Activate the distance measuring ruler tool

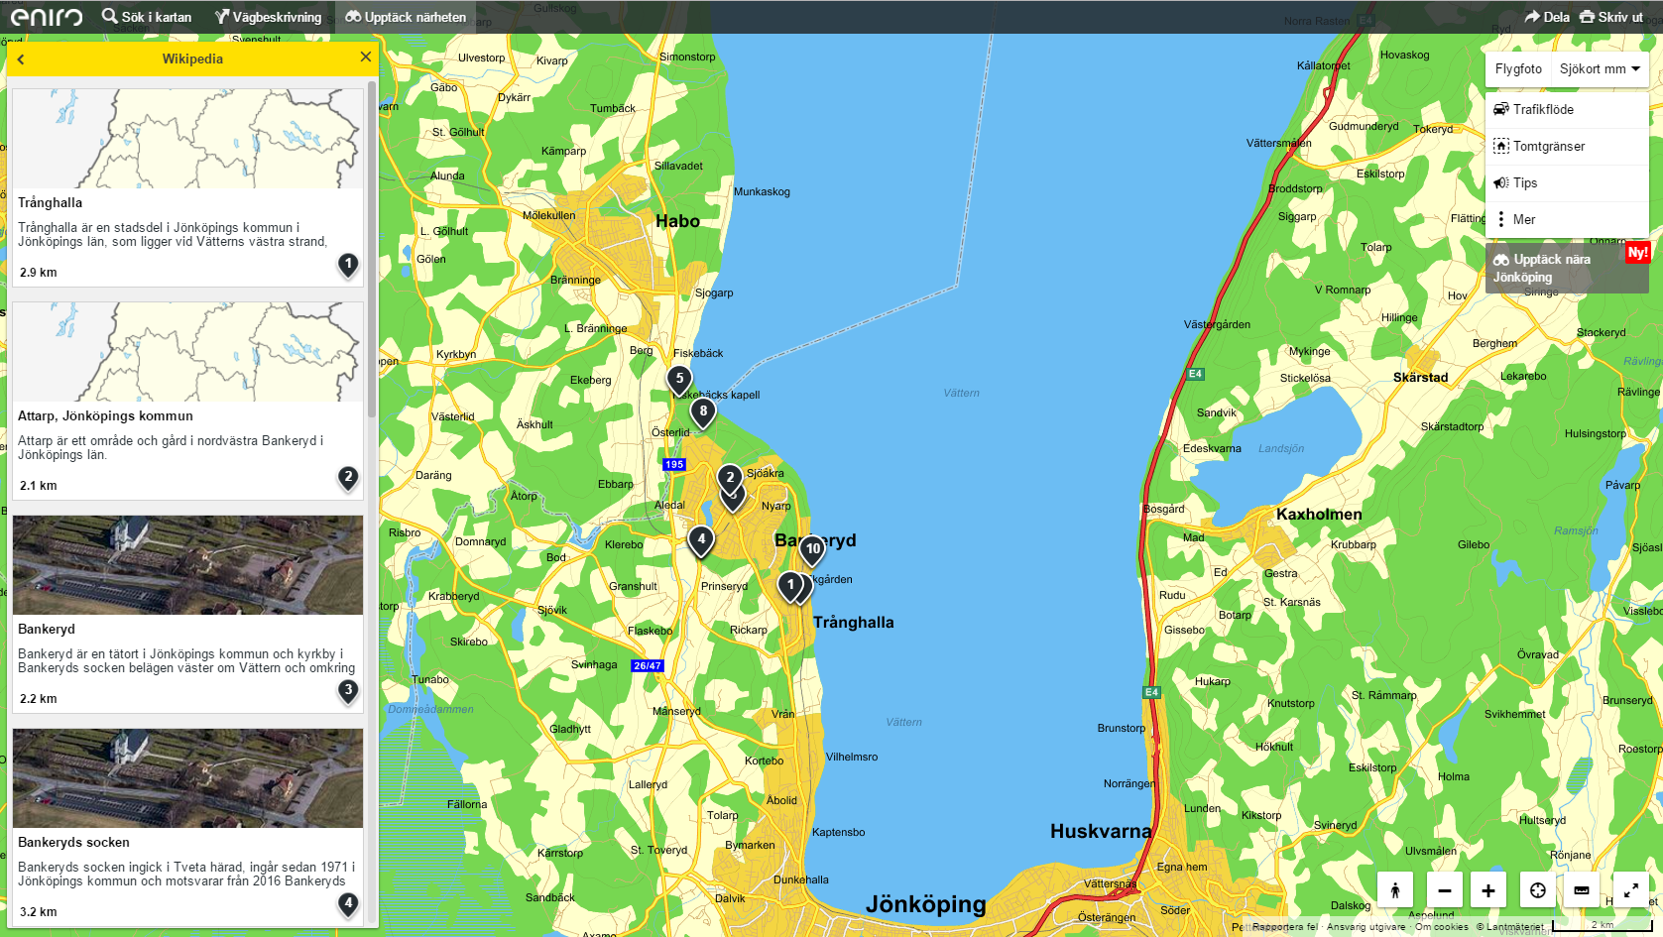tap(1581, 890)
